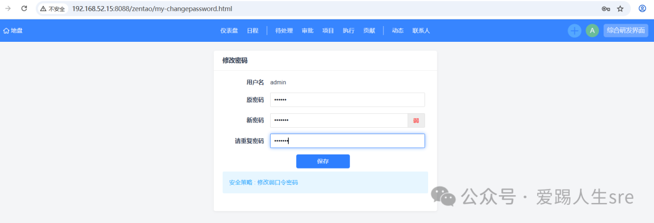Open the 执行 menu item
The image size is (654, 223).
pyautogui.click(x=348, y=30)
